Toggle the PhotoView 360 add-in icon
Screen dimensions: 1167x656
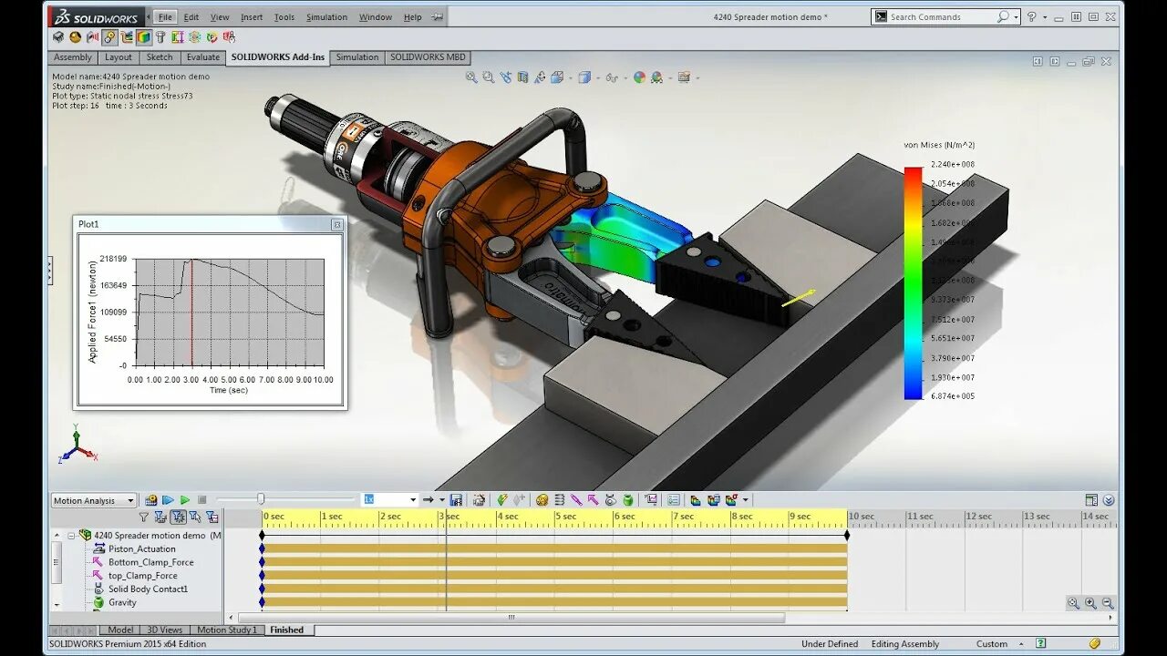[x=76, y=37]
